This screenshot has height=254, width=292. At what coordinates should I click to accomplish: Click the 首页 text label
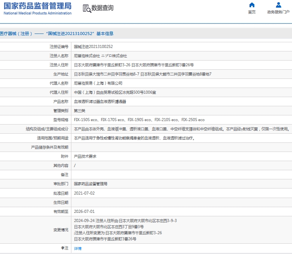(252, 12)
